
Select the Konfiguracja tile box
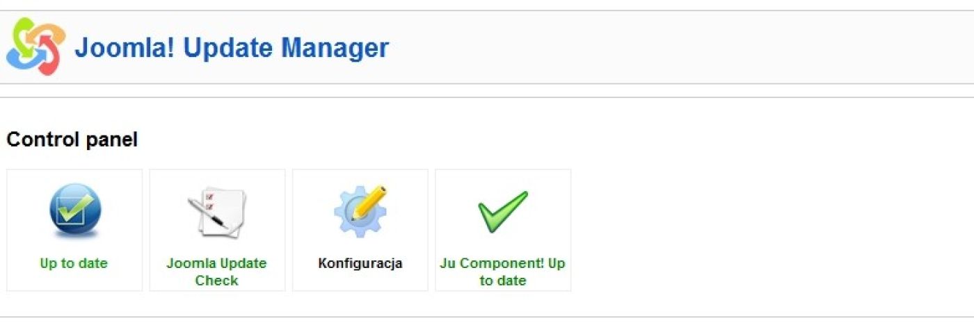[x=360, y=230]
